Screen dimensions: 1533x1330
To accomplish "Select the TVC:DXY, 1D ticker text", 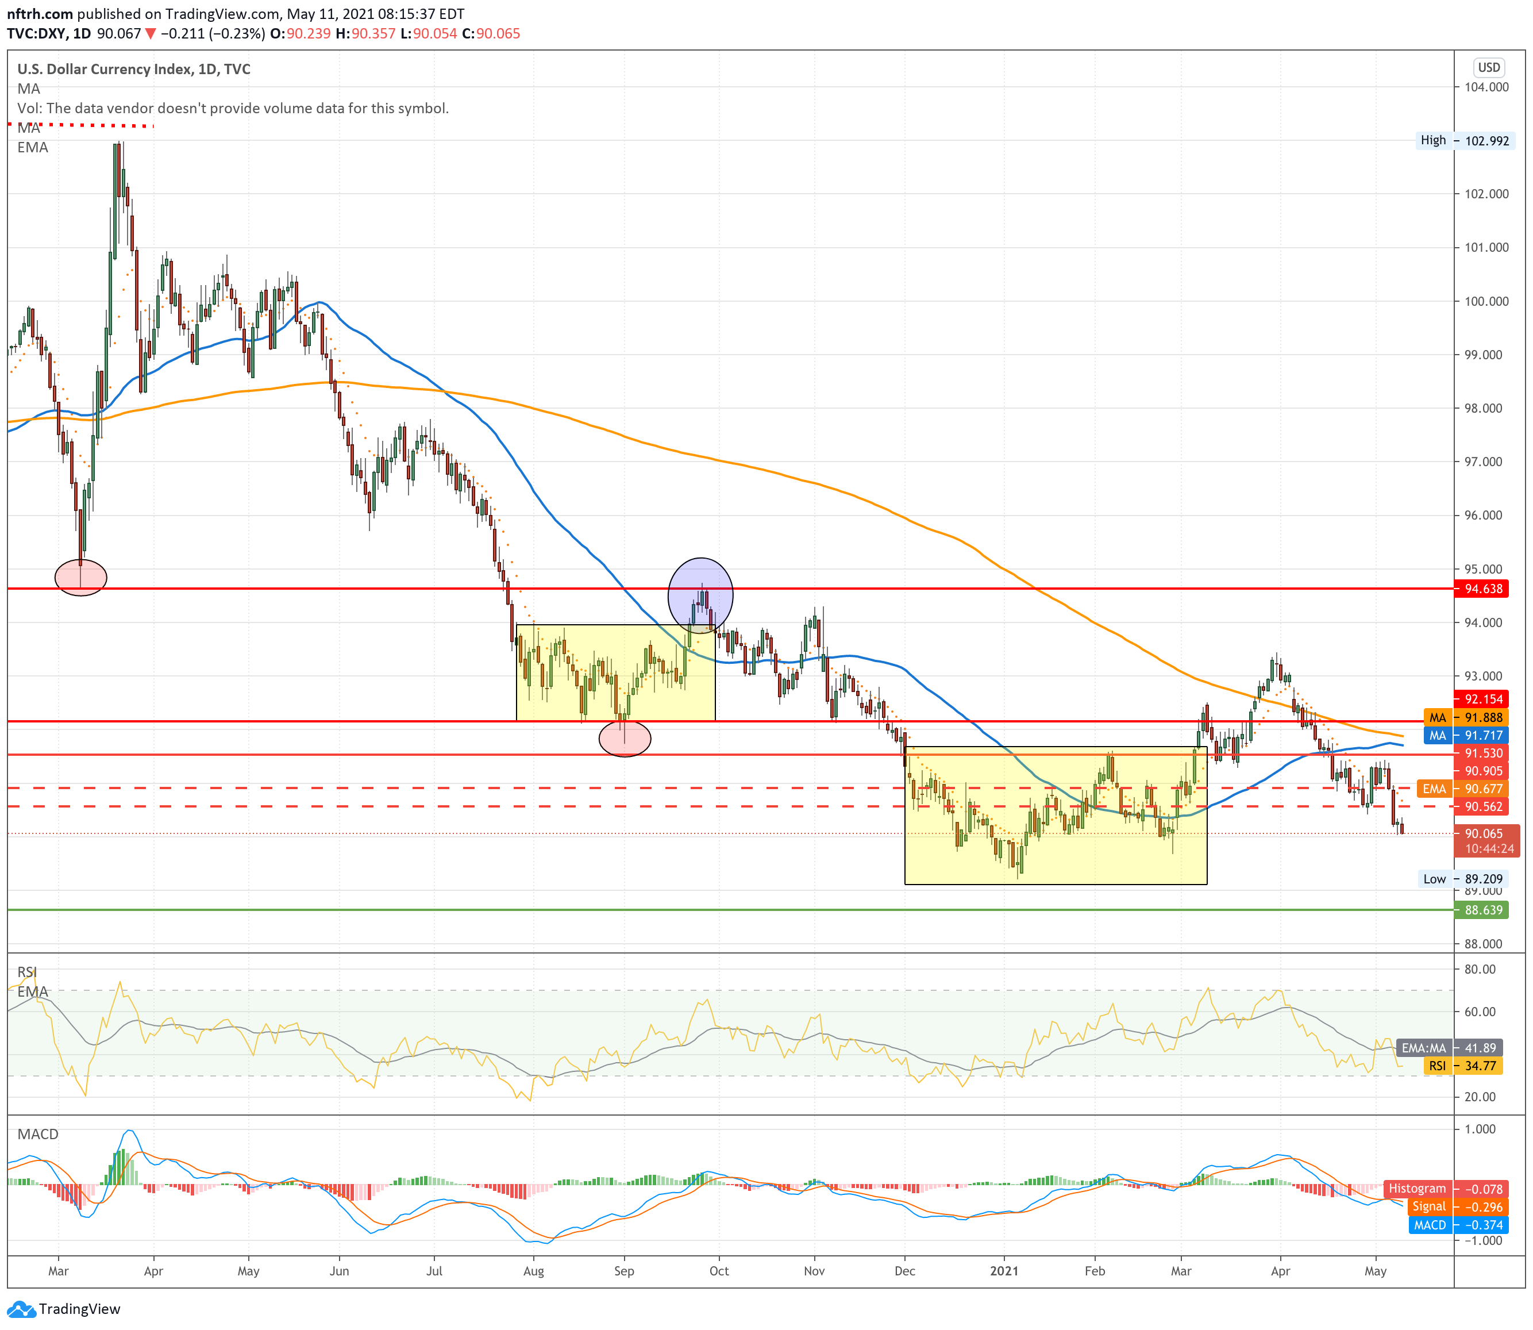I will tap(48, 33).
